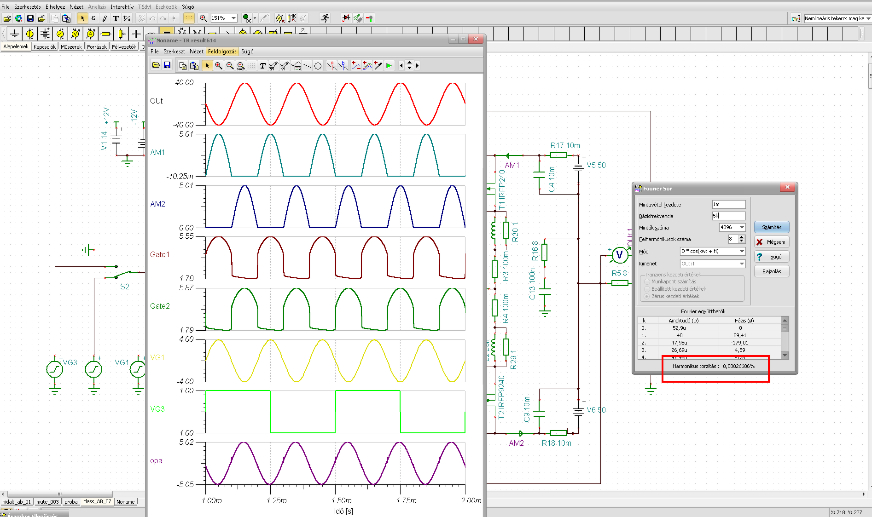The height and width of the screenshot is (517, 872).
Task: Click the 'Rajzolás' button
Action: click(x=771, y=271)
